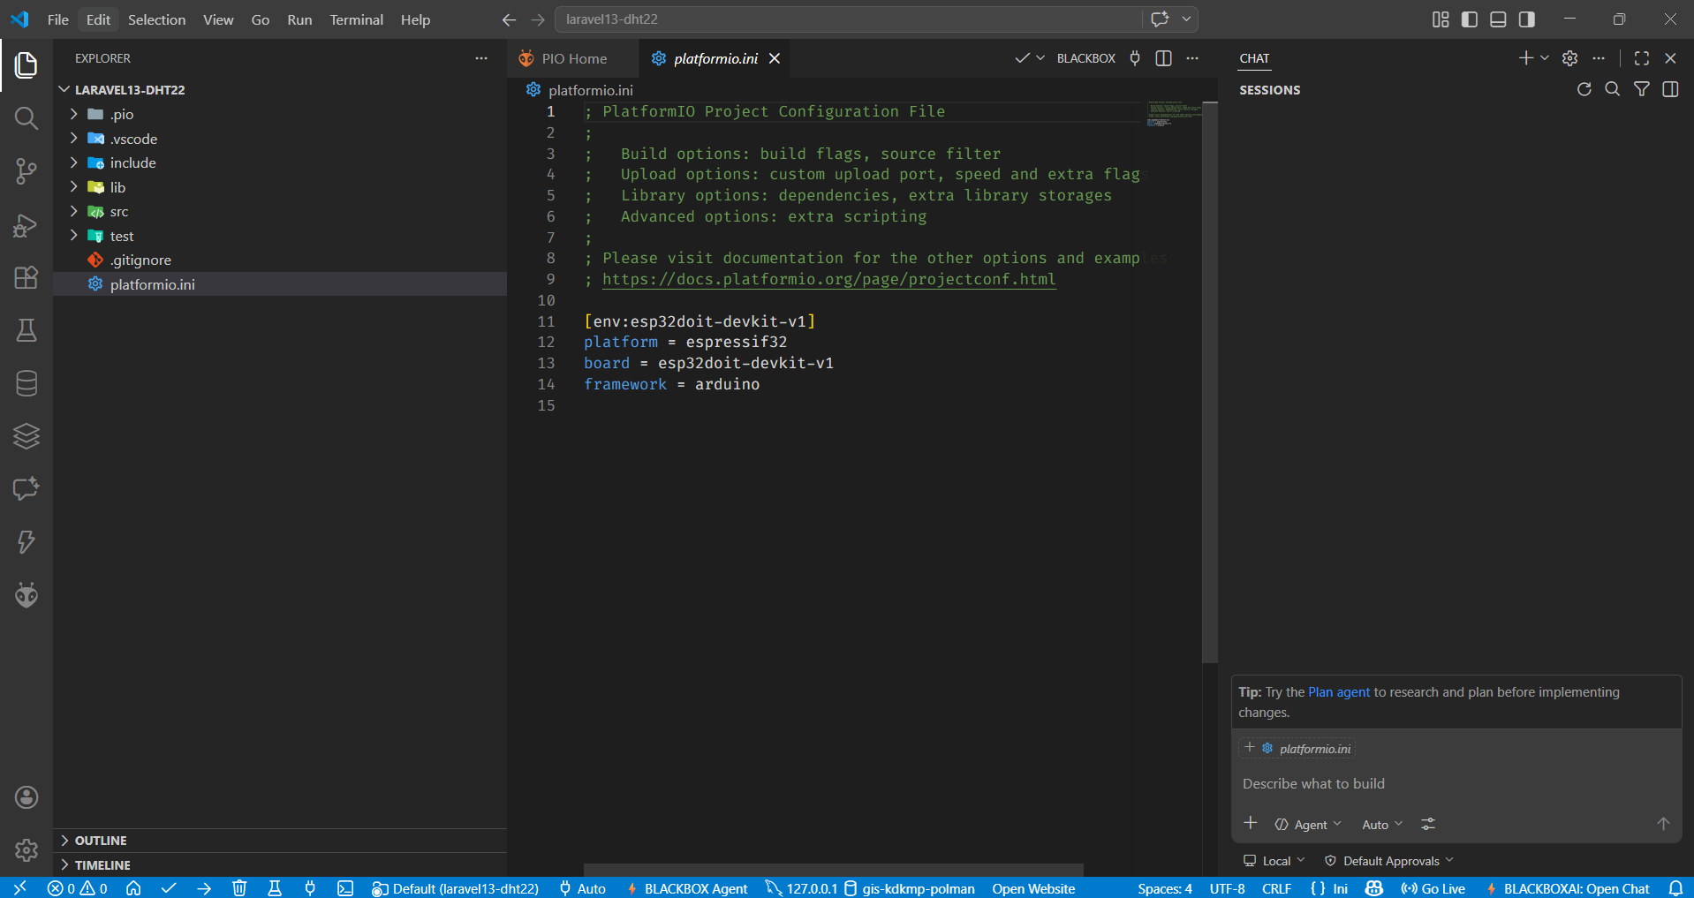Split the editor right
The image size is (1694, 898).
click(1163, 58)
